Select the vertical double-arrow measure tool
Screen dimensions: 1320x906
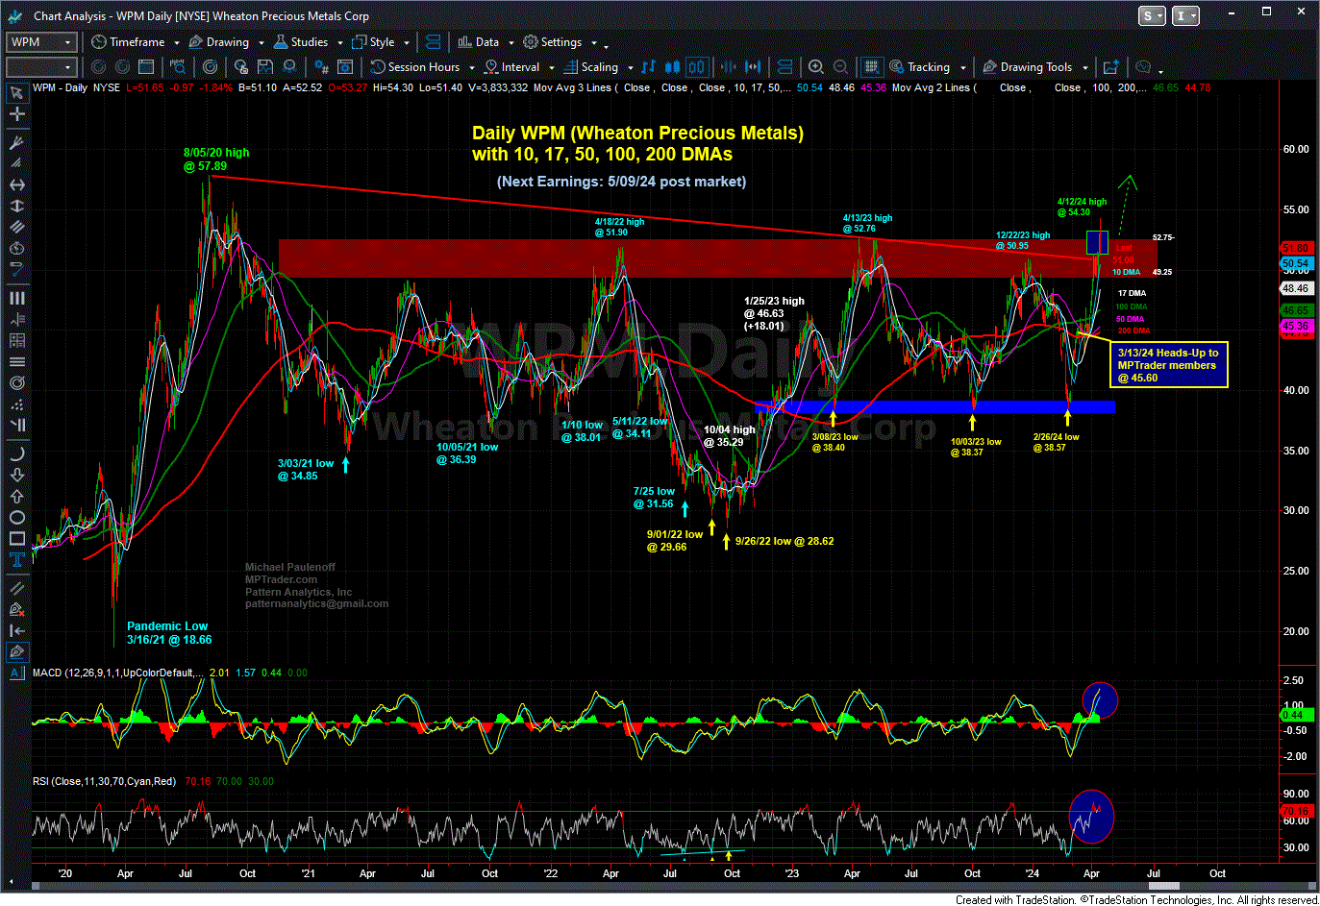(16, 206)
